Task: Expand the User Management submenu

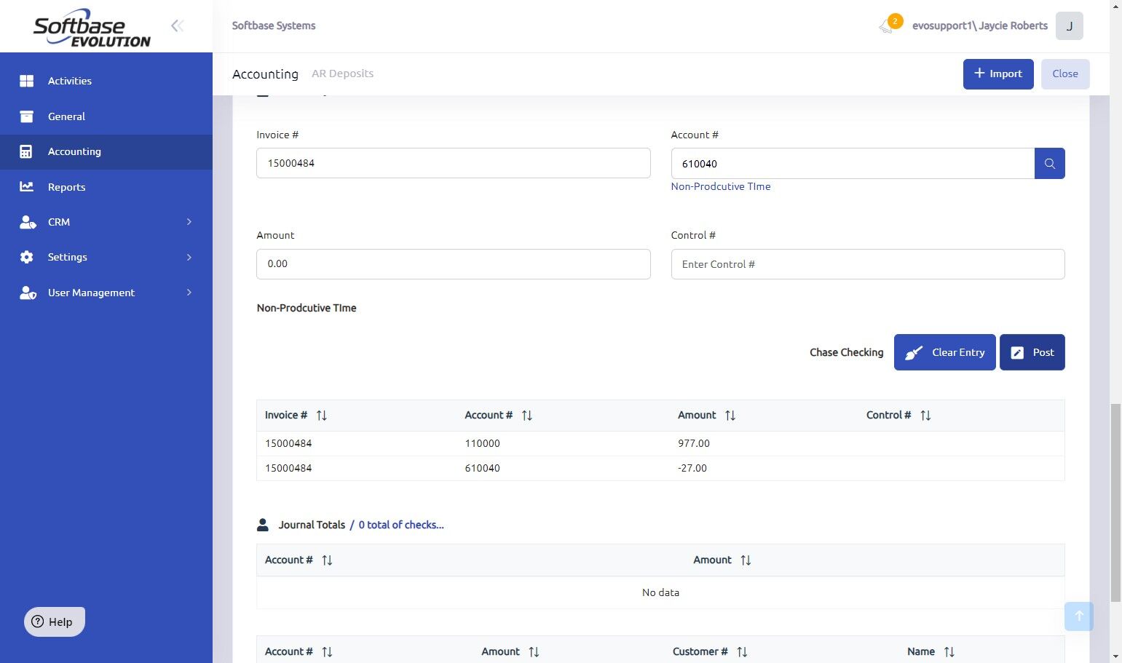Action: pyautogui.click(x=189, y=293)
